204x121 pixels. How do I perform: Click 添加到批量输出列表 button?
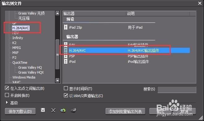125,111
